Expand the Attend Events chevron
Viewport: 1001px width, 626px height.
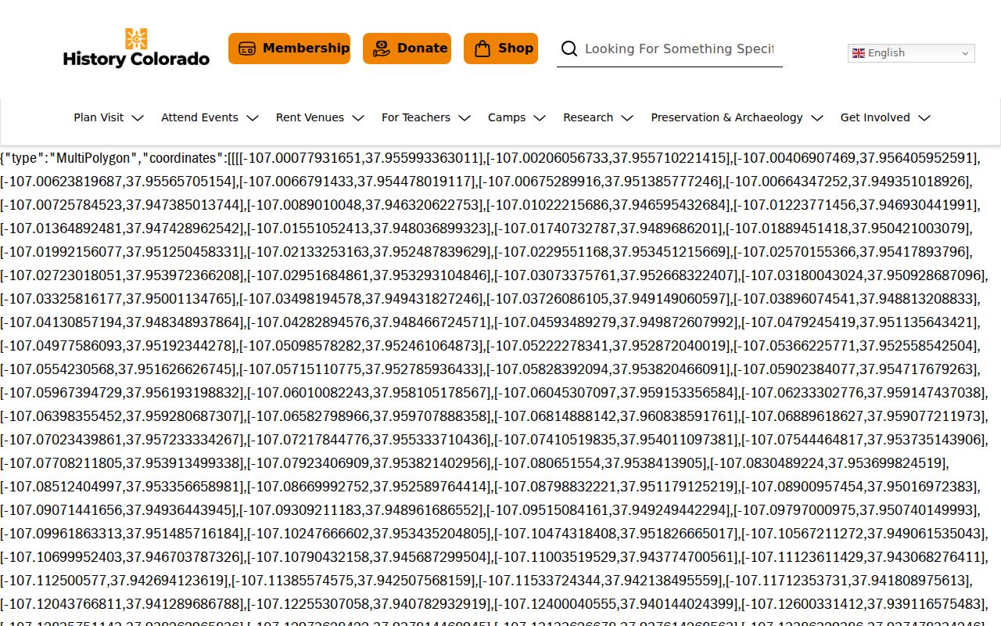[x=252, y=118]
